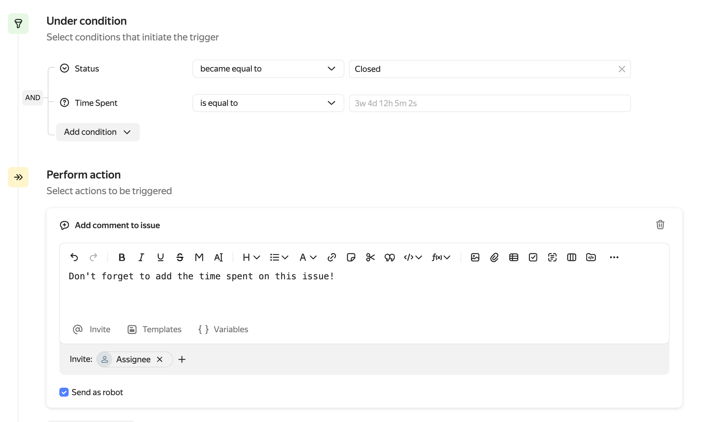The height and width of the screenshot is (422, 702).
Task: Open the 'is equal to' operator dropdown
Action: click(268, 103)
